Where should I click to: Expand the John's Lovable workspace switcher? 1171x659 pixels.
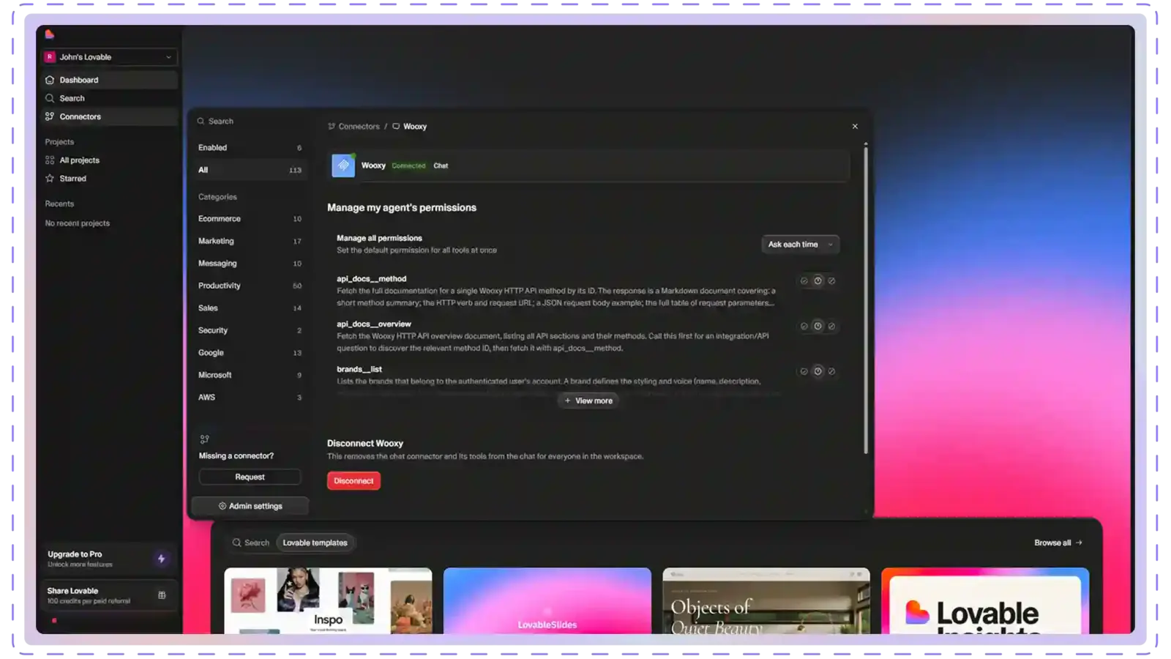coord(110,57)
